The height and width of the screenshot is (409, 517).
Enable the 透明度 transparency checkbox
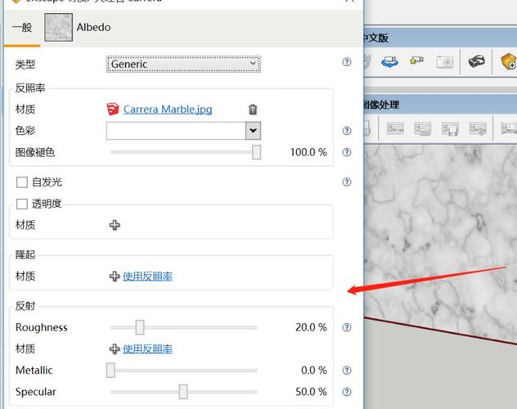22,204
